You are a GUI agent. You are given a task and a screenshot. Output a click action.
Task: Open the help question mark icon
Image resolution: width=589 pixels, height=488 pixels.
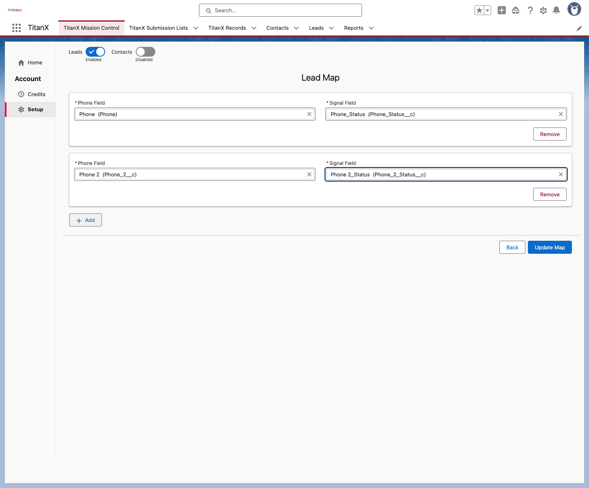click(530, 11)
